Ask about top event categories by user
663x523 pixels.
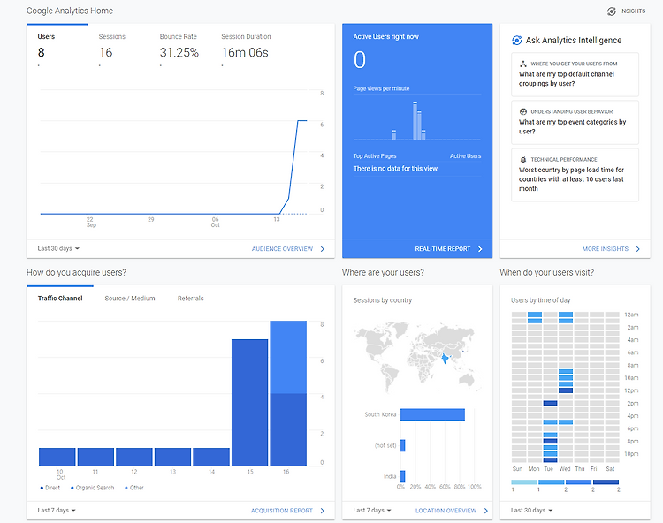(x=575, y=123)
